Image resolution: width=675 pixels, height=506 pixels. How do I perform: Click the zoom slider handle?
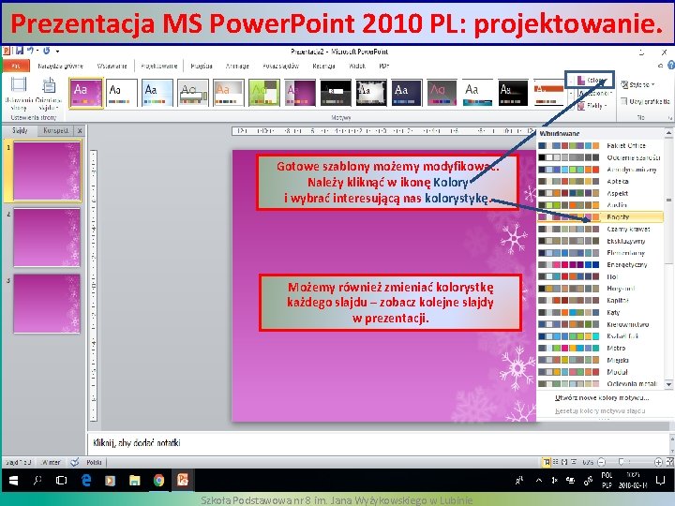[622, 462]
